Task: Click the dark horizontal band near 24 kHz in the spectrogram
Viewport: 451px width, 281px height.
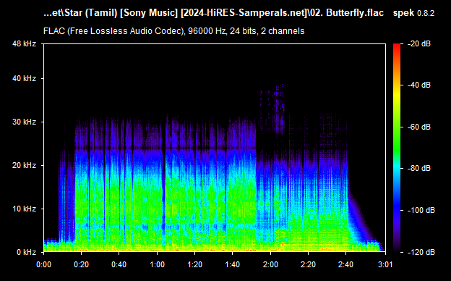Action: pos(166,149)
